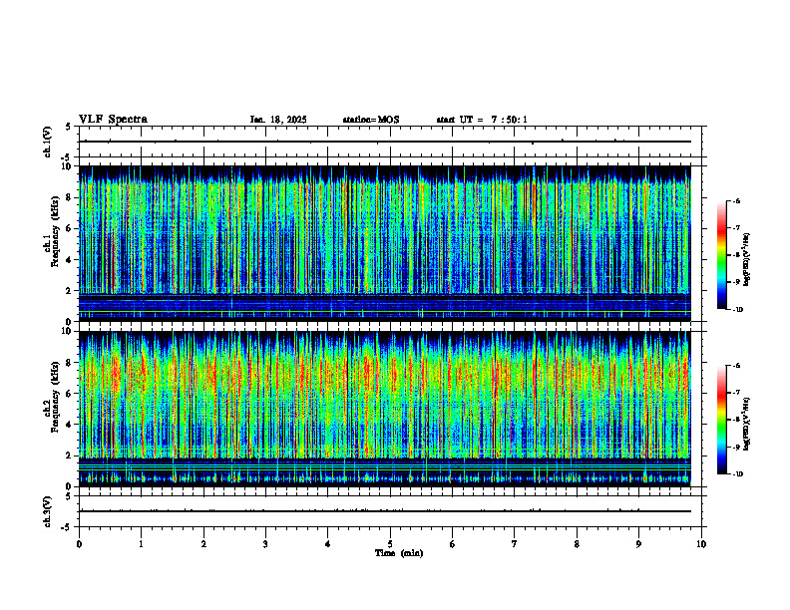The image size is (790, 610).
Task: Click the "Time (min)" x-axis label
Action: (x=399, y=553)
